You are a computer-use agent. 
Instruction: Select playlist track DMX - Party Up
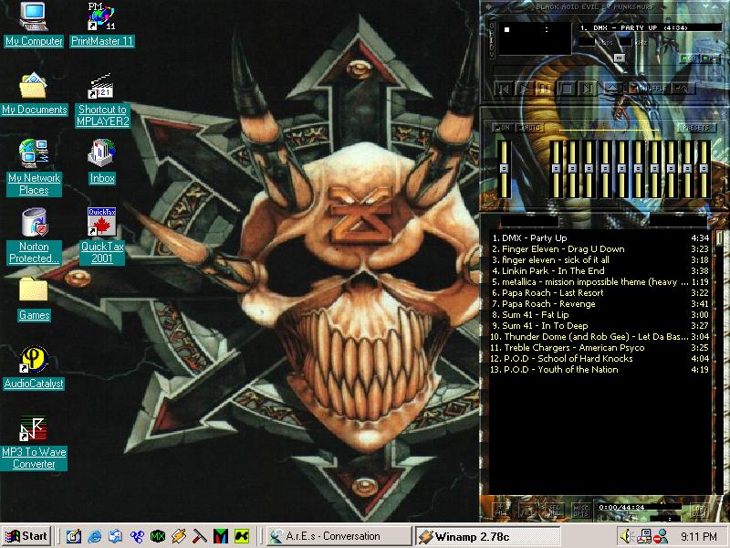600,238
